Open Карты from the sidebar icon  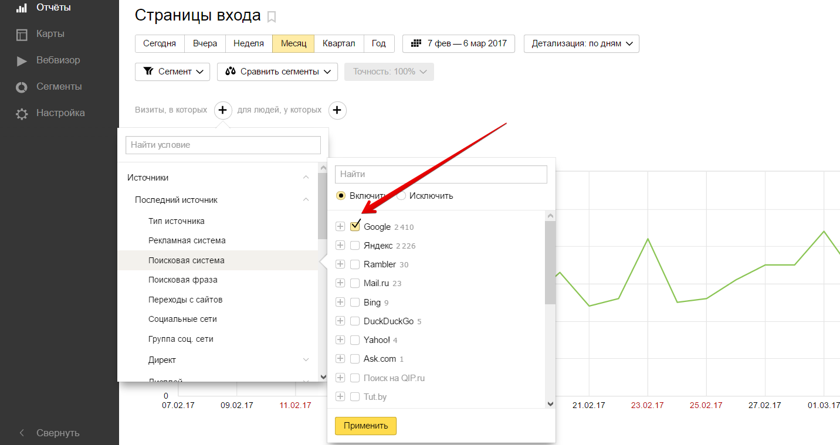(22, 34)
